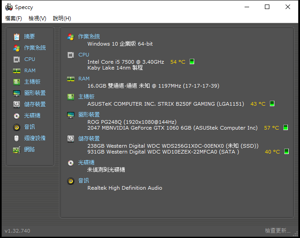Click the disc icon beside 光碟機 heading
The height and width of the screenshot is (238, 300).
pos(71,163)
